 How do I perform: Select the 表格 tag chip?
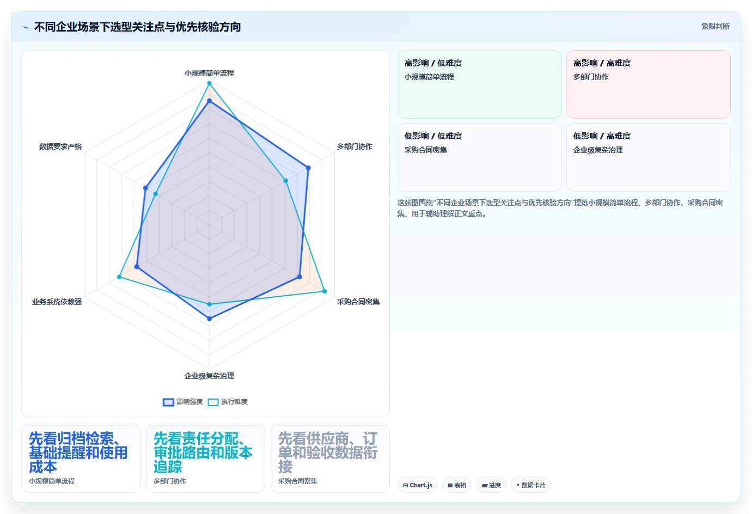(457, 485)
